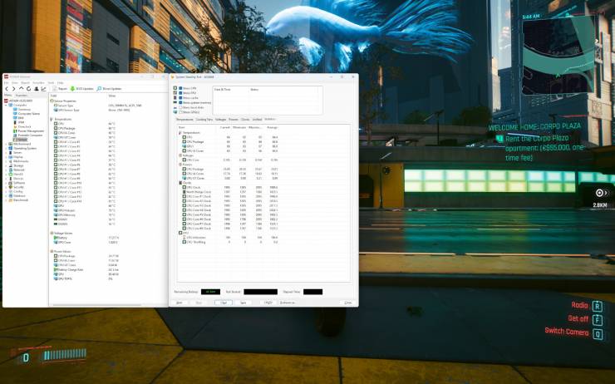The width and height of the screenshot is (615, 384).
Task: Click the Database icon in tree
Action: (x=11, y=195)
